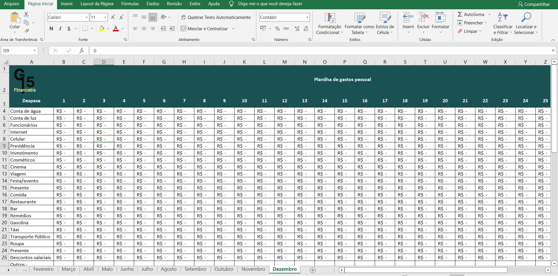
Task: Align text right
Action: tap(153, 28)
